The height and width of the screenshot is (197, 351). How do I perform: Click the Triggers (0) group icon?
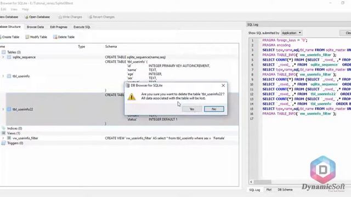[4, 143]
